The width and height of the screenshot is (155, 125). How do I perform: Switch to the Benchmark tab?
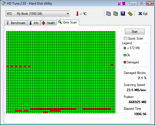pos(16,23)
